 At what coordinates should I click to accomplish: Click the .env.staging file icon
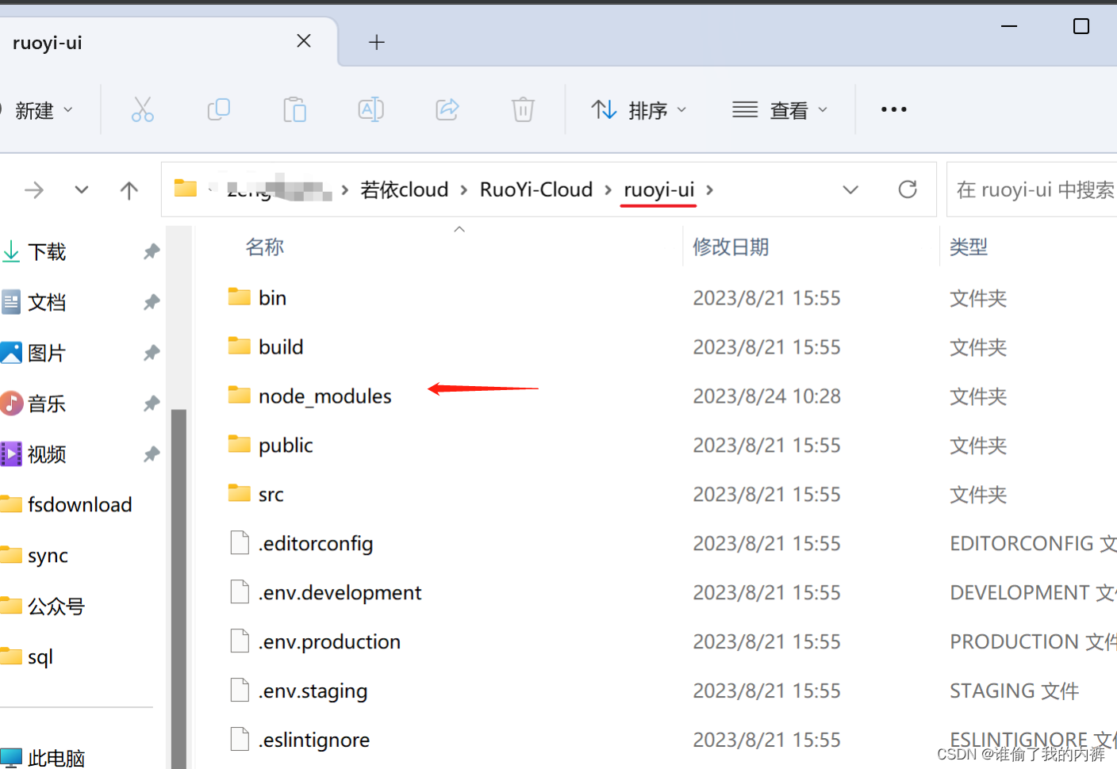[240, 691]
